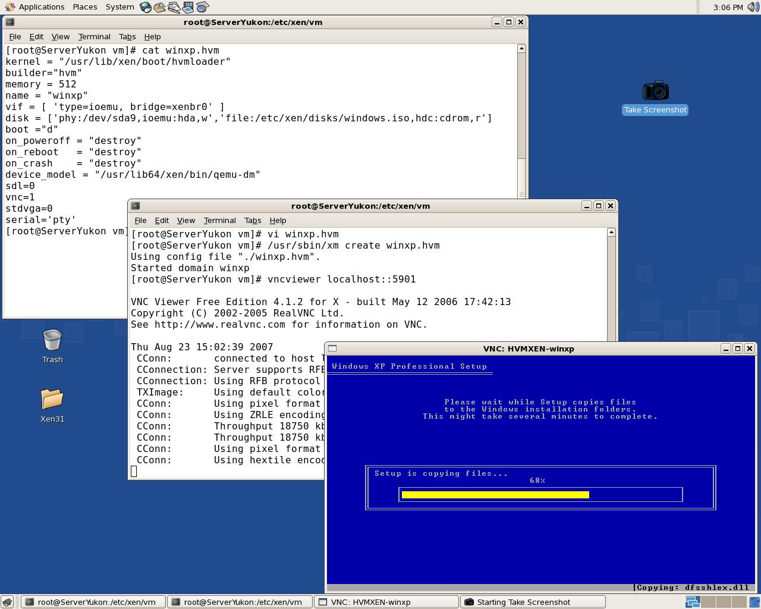761x609 pixels.
Task: Switch to the second workspace in switcher
Action: pyautogui.click(x=707, y=602)
